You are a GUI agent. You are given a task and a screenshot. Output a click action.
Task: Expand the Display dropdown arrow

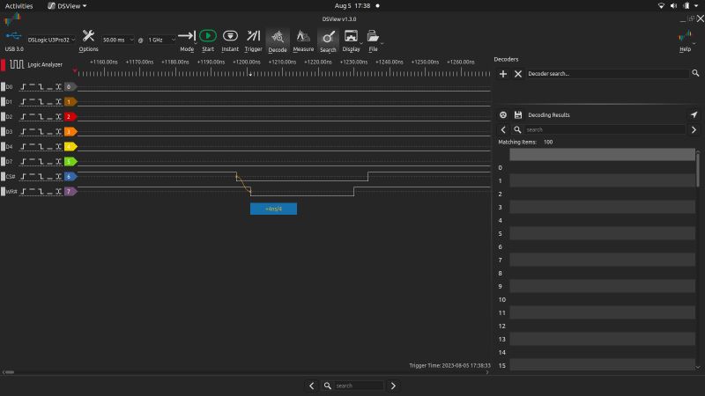[361, 44]
